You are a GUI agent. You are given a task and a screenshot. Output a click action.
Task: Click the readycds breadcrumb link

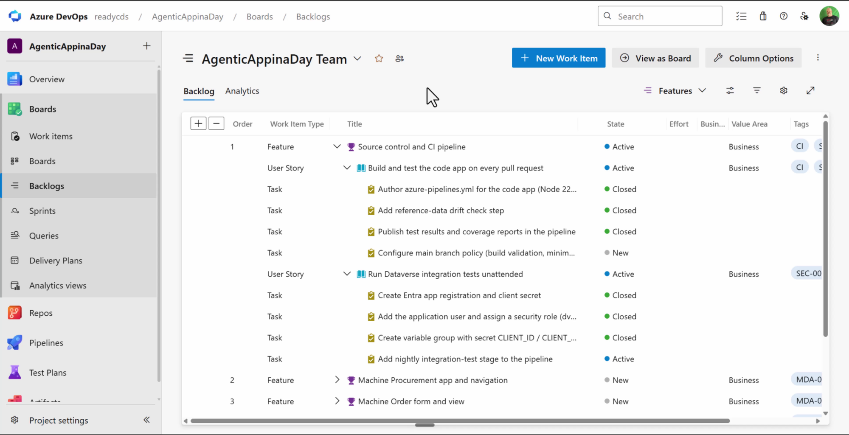click(x=112, y=17)
